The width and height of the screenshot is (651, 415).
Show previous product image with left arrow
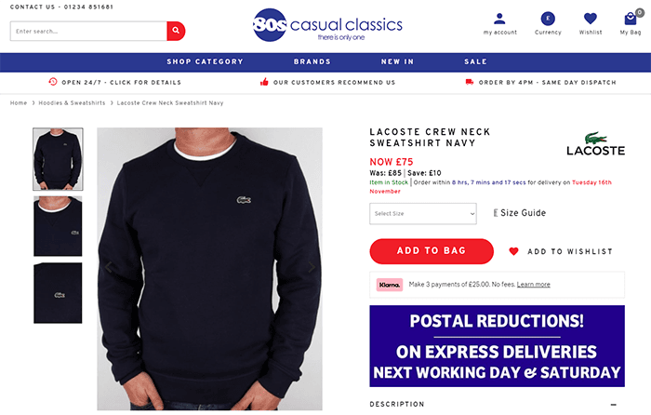[109, 267]
